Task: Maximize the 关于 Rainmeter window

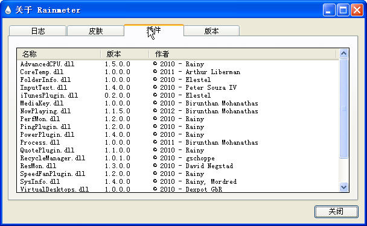Action: pos(343,10)
